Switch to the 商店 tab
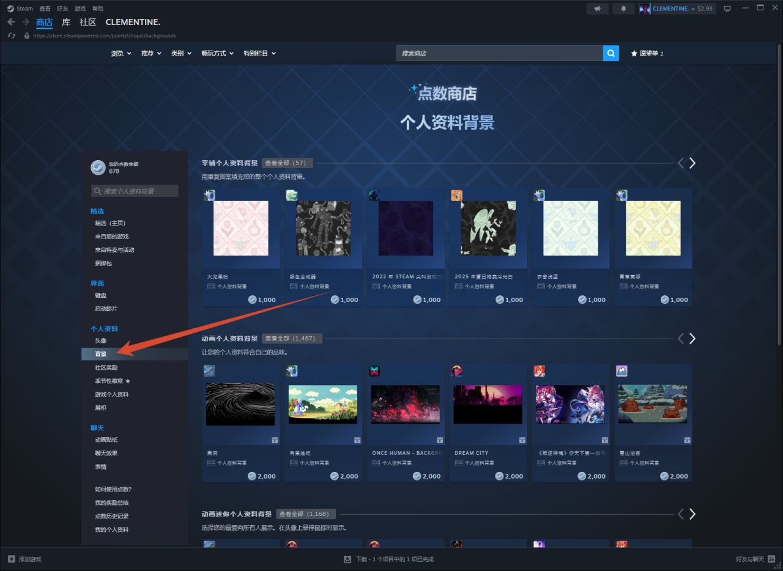The height and width of the screenshot is (571, 783). pyautogui.click(x=45, y=22)
